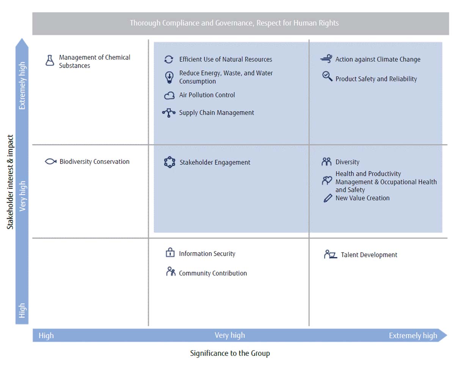Click the wind icon beside Action against Climate Change
Image resolution: width=455 pixels, height=368 pixels.
point(326,59)
